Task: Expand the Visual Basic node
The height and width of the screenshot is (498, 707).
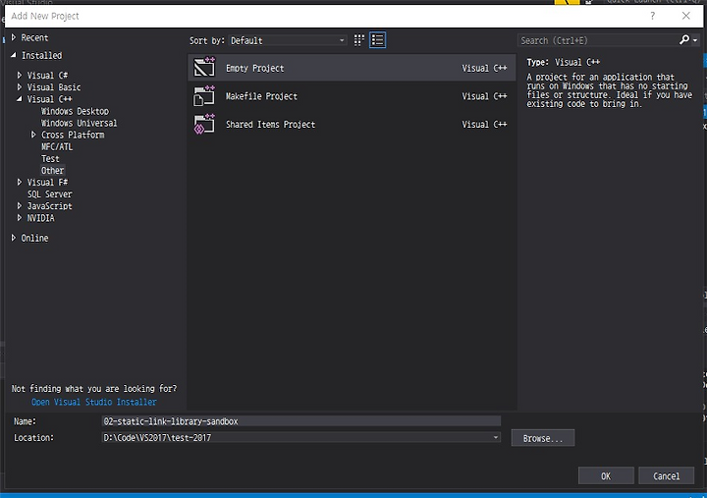Action: [x=20, y=86]
